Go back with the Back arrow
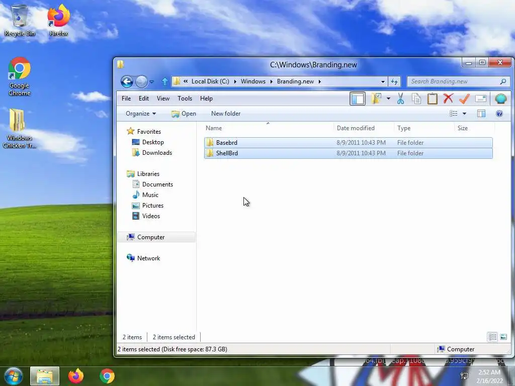This screenshot has width=515, height=386. 127,81
